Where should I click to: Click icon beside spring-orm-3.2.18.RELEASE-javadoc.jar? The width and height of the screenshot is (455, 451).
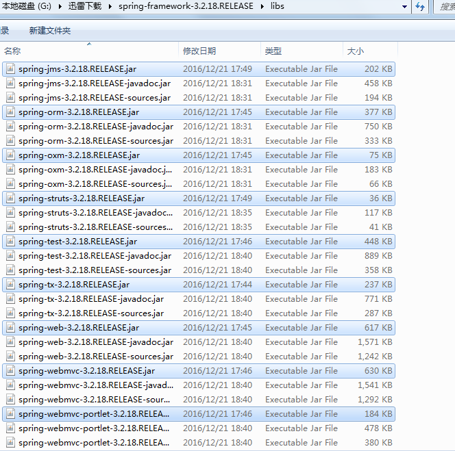11,127
